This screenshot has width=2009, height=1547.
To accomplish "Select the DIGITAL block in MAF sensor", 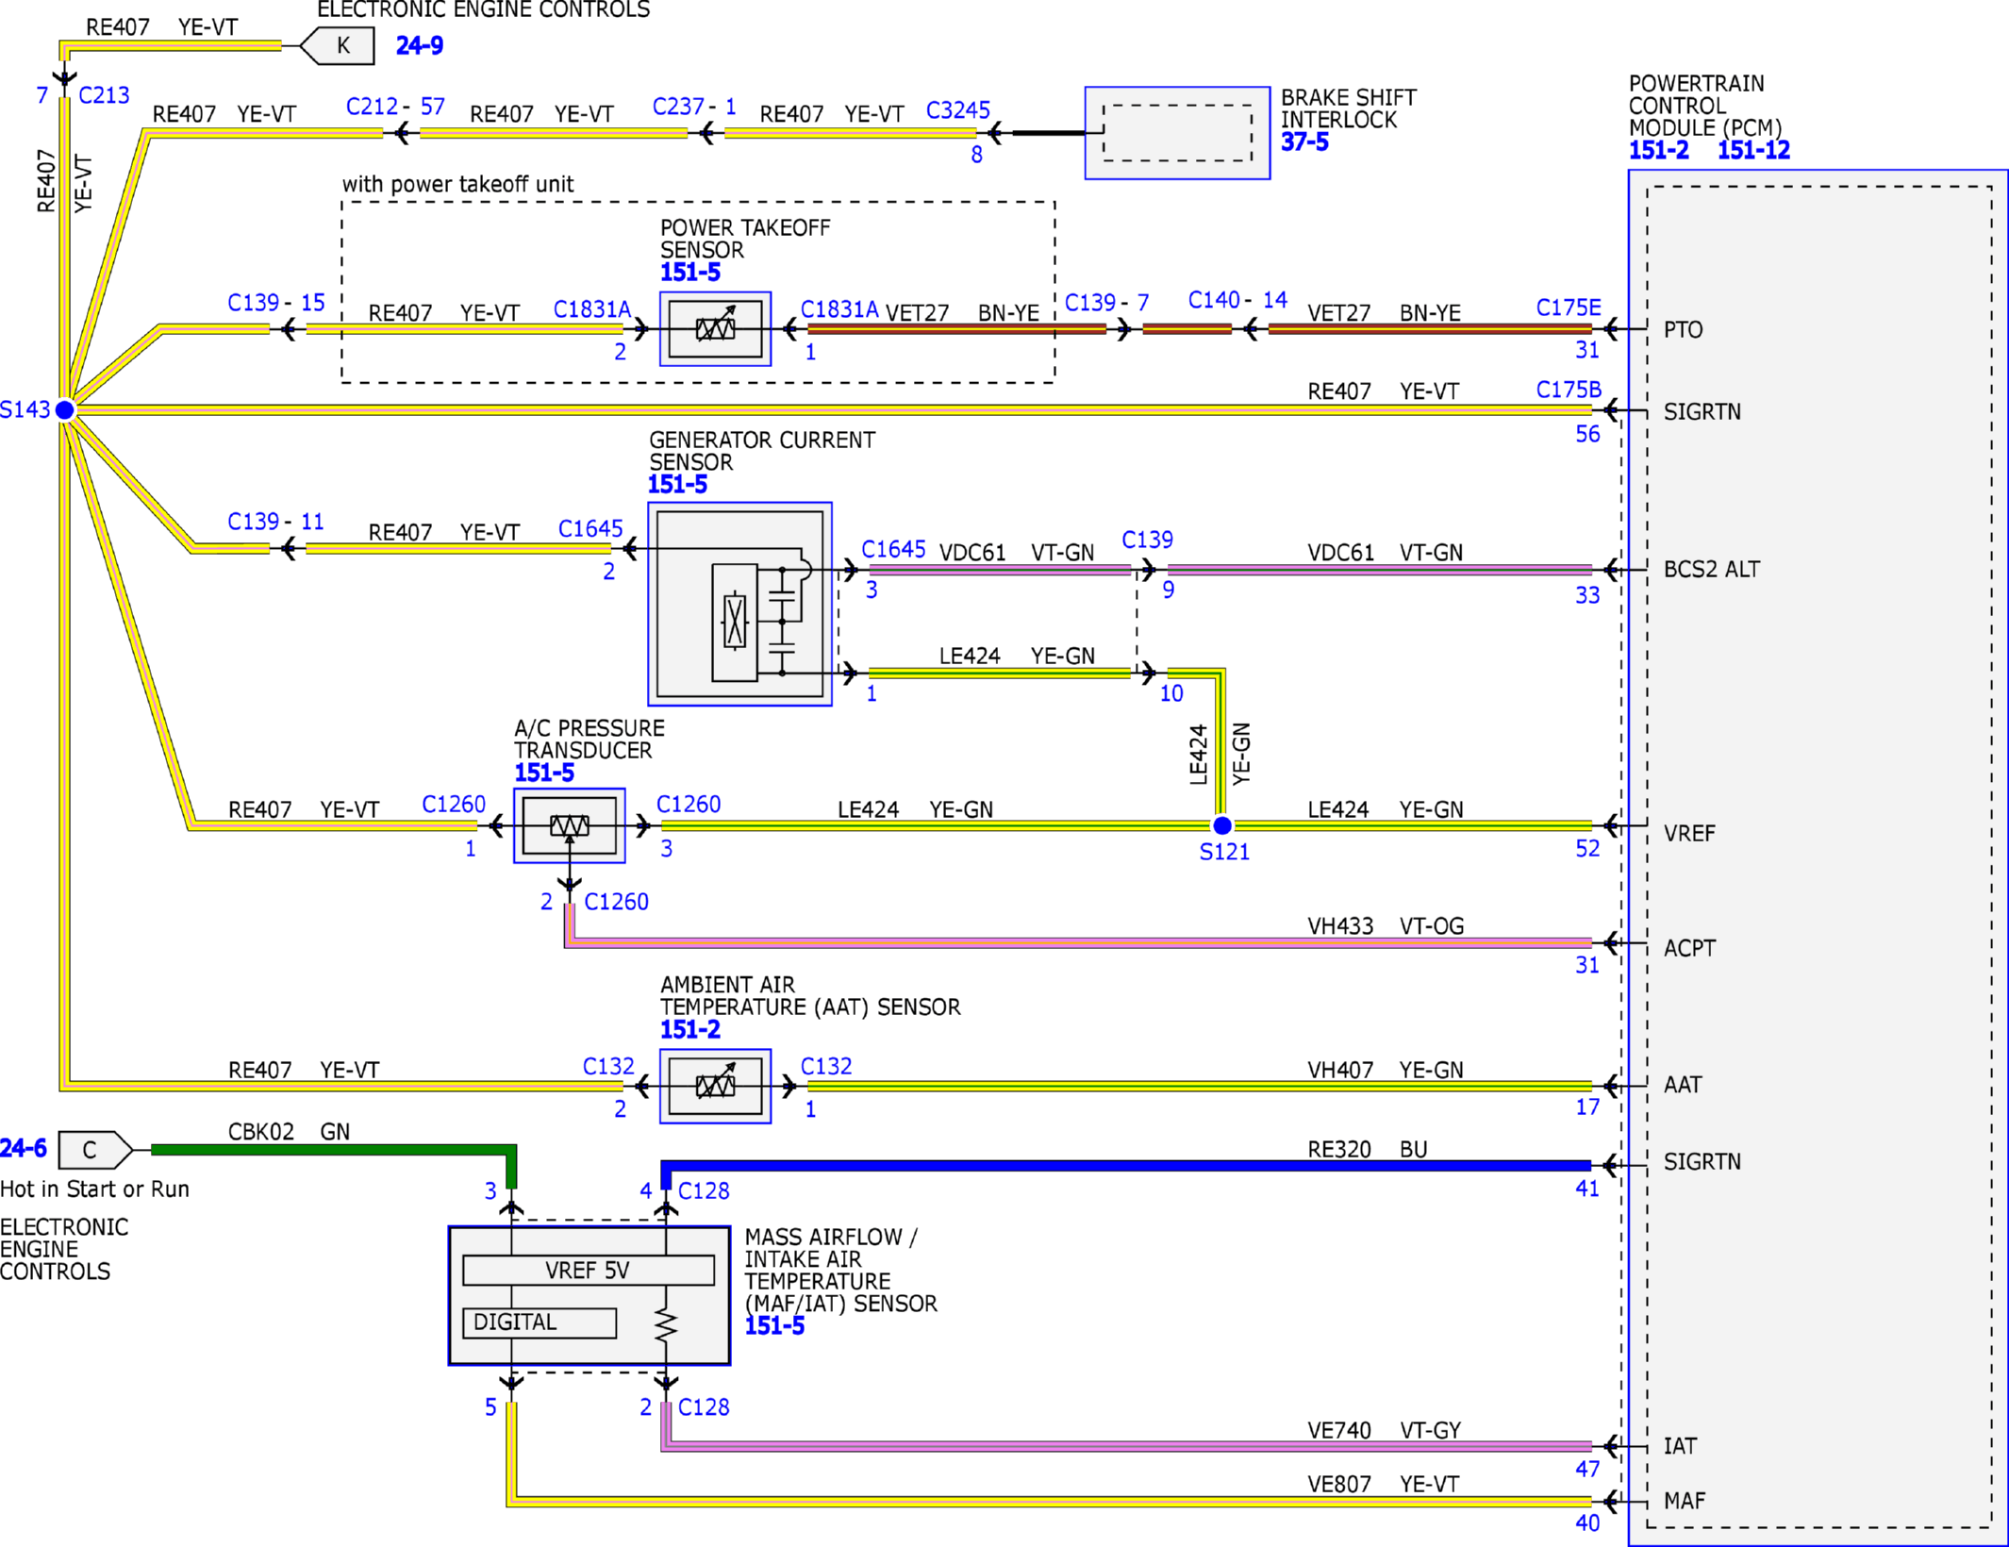I will point(540,1322).
